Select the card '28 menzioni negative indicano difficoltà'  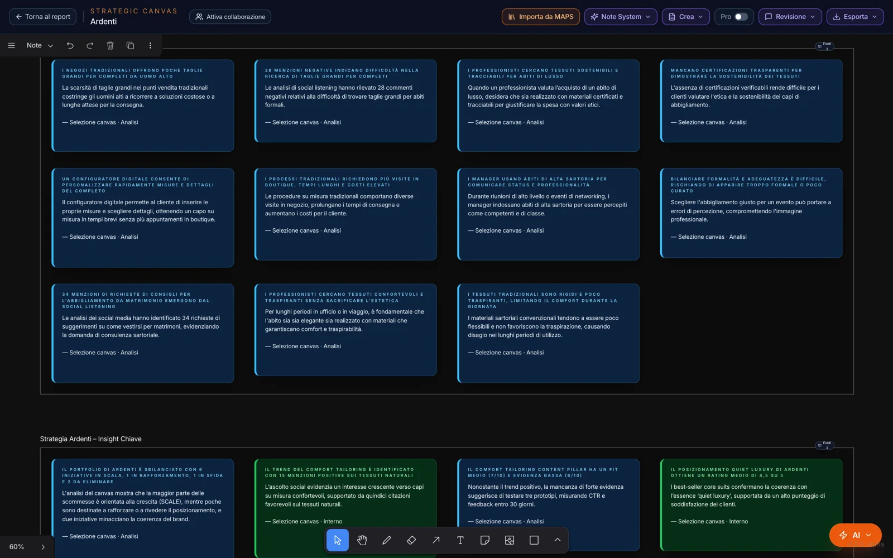pyautogui.click(x=345, y=101)
